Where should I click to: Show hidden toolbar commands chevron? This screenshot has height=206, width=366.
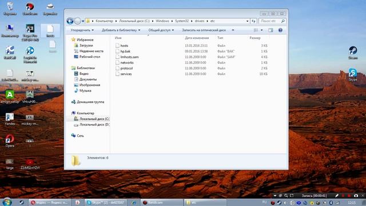pyautogui.click(x=233, y=30)
